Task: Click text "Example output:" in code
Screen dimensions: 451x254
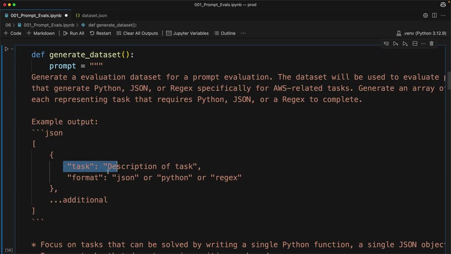Action: tap(65, 122)
